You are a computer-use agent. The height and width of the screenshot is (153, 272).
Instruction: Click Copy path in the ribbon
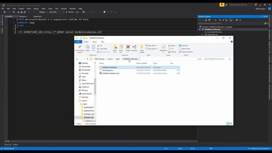tap(102, 49)
